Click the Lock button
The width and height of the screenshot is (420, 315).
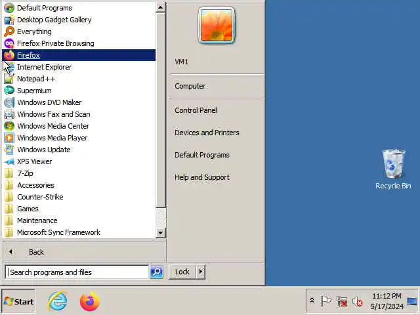(x=182, y=272)
